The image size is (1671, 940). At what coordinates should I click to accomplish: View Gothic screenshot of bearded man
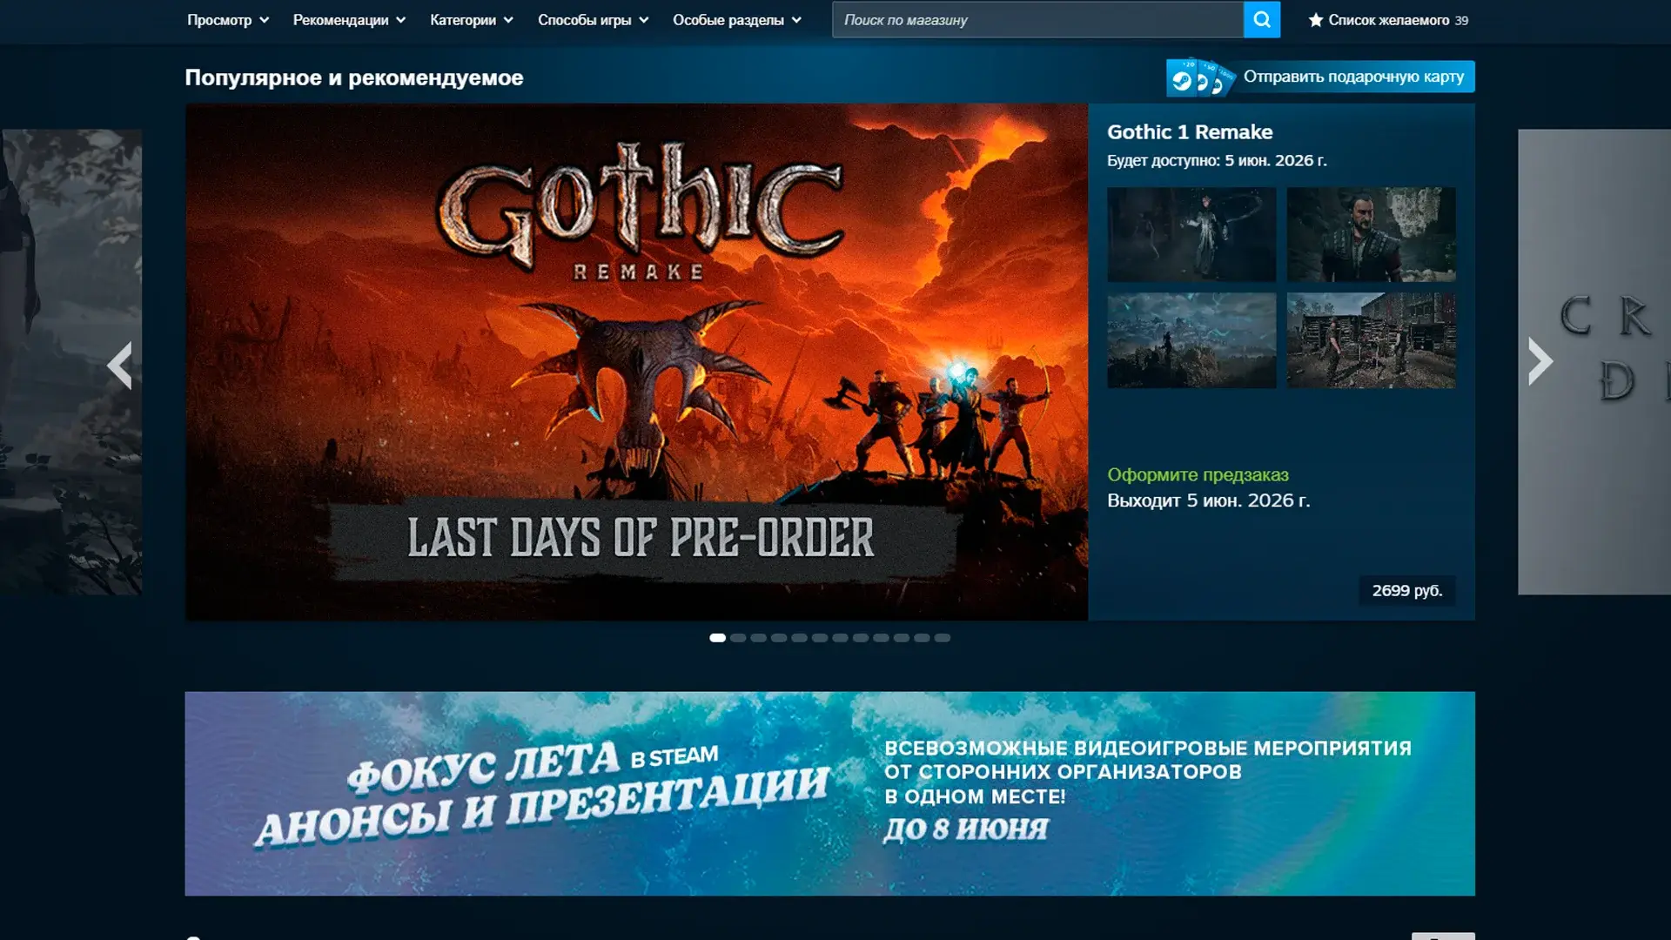(x=1371, y=234)
